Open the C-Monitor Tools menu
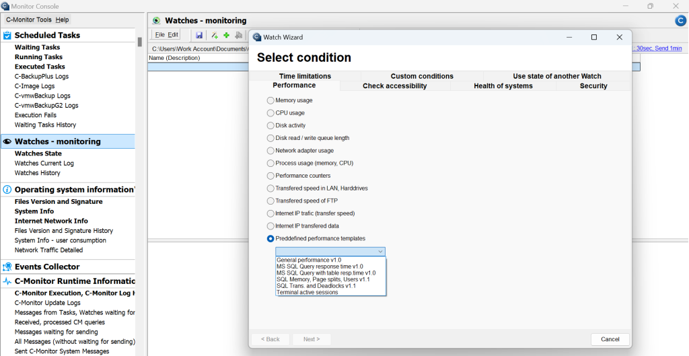 click(x=28, y=20)
